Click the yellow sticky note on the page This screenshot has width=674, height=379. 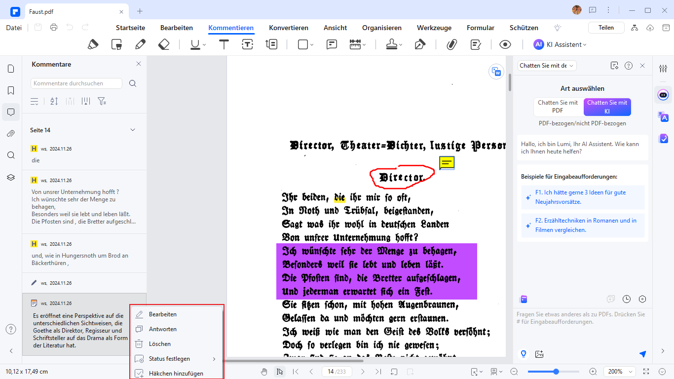(447, 163)
